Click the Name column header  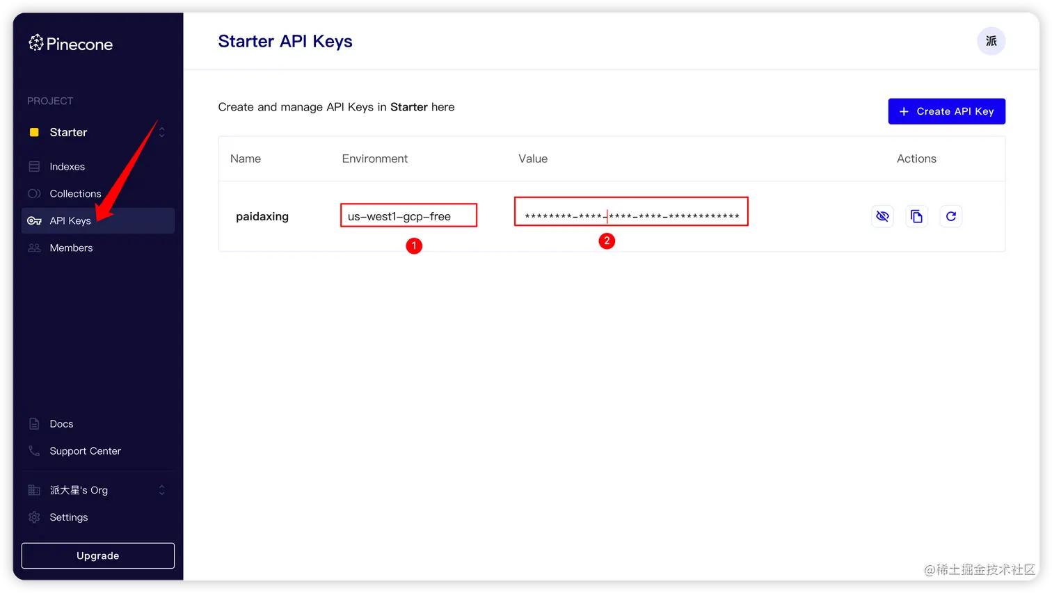246,159
